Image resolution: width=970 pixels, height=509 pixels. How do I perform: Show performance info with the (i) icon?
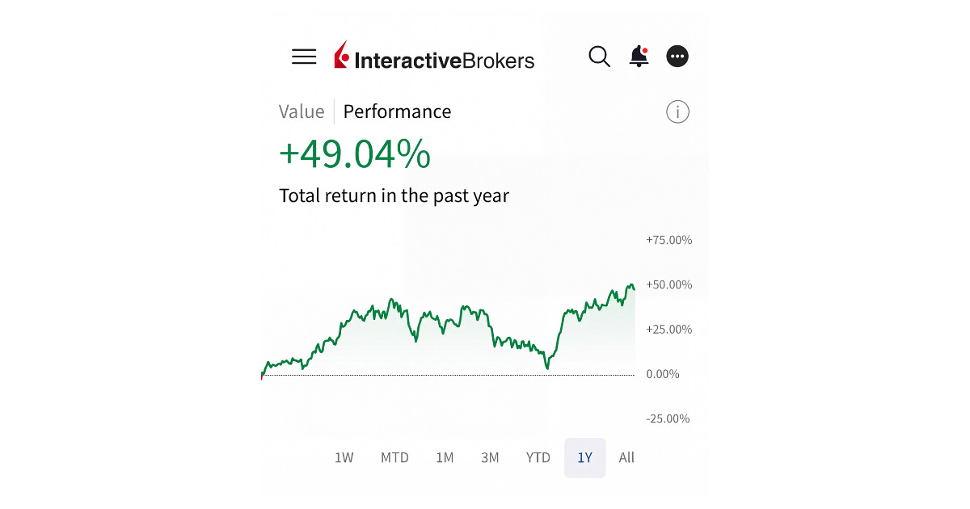coord(677,111)
